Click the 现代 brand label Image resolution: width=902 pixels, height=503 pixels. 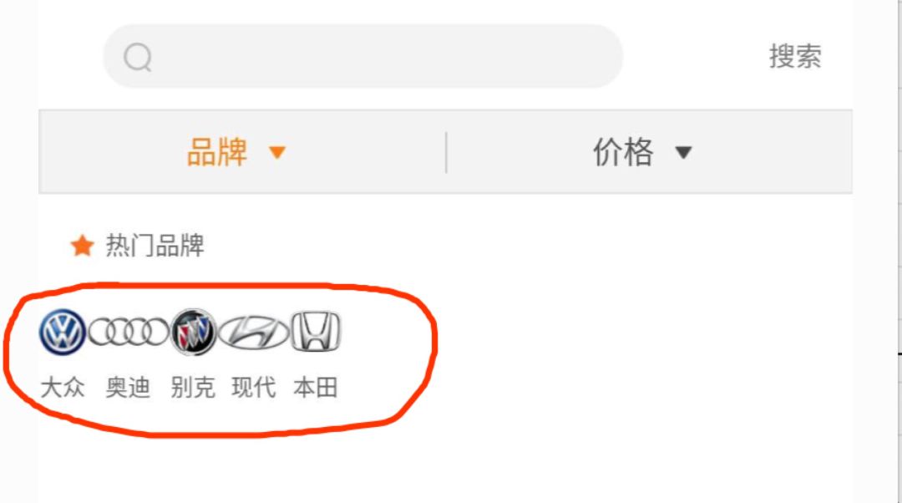point(254,388)
